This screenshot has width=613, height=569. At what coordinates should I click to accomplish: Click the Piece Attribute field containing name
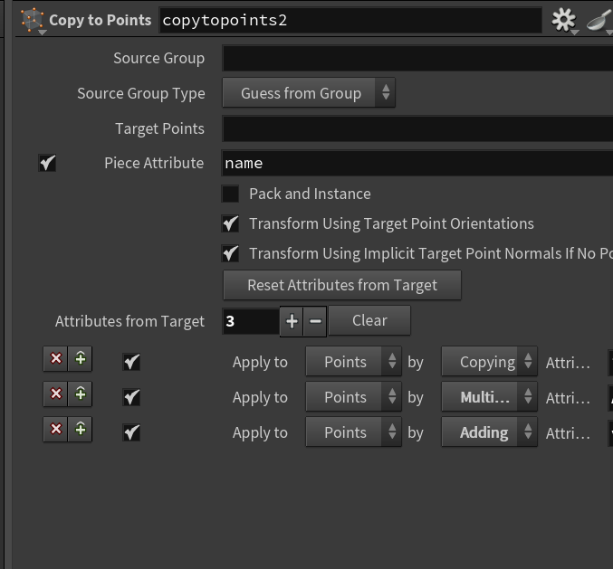[417, 163]
